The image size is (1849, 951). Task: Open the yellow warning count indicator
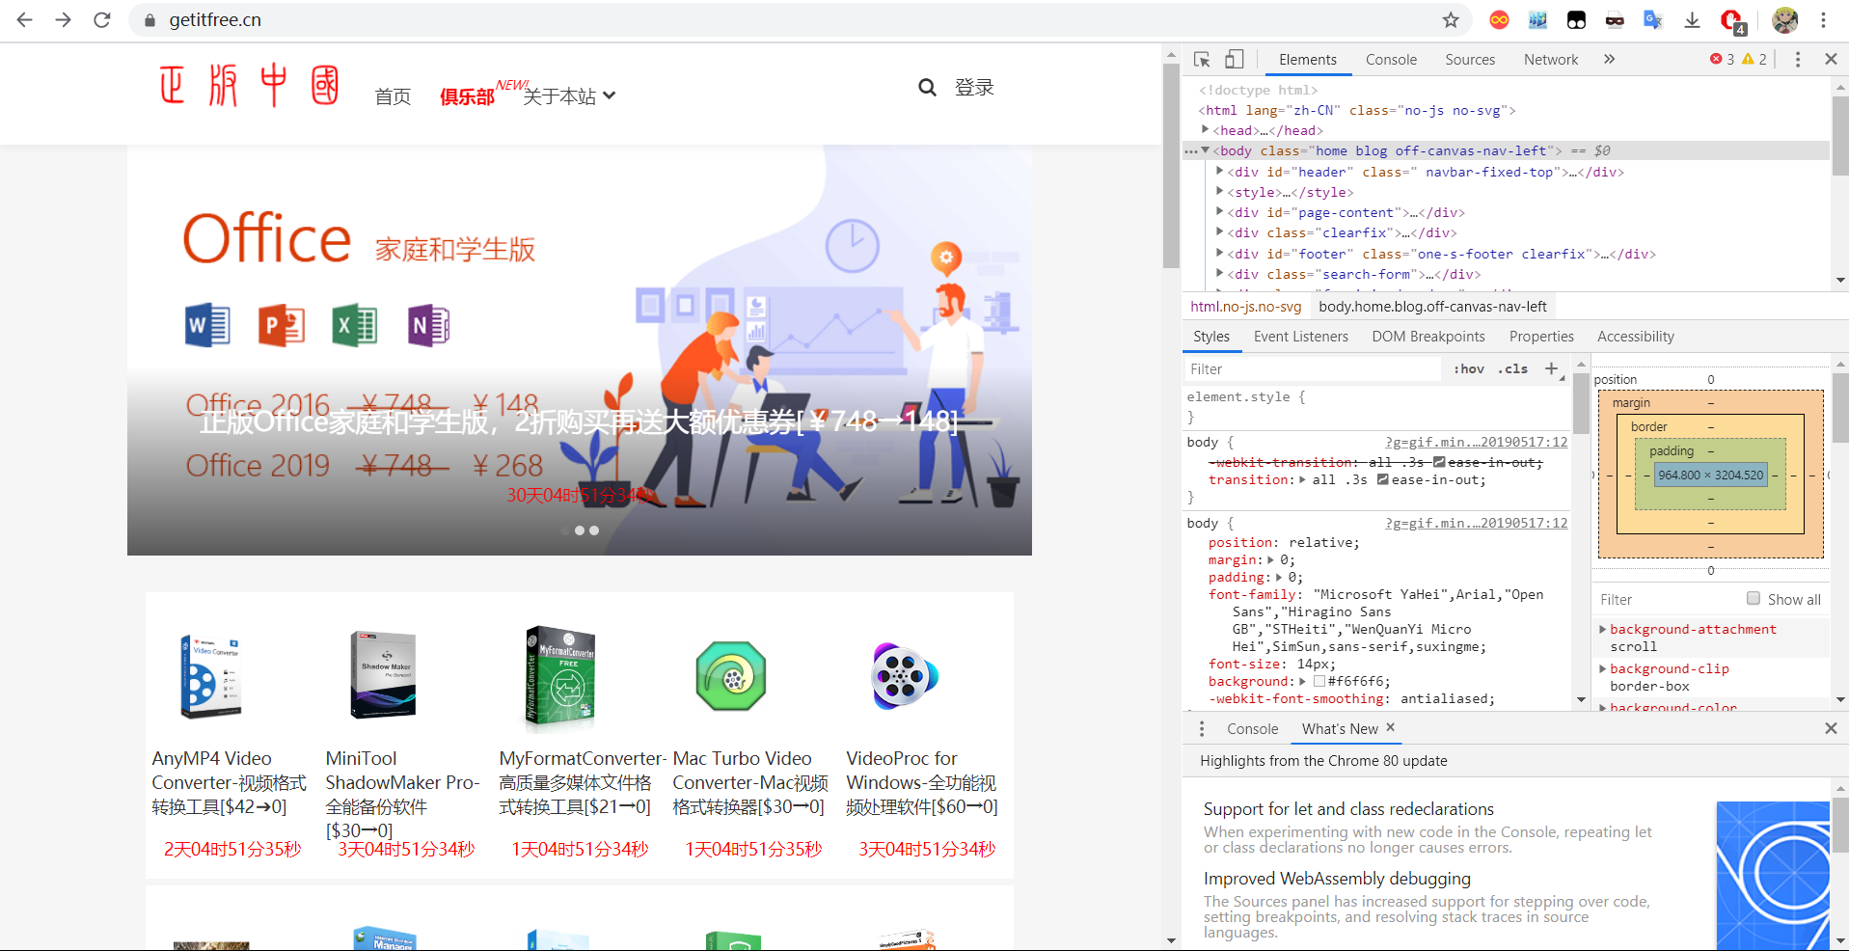pos(1754,59)
